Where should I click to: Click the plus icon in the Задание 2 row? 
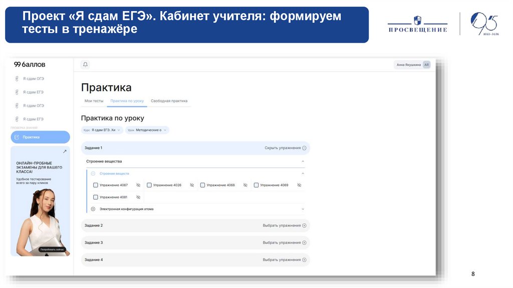point(304,226)
